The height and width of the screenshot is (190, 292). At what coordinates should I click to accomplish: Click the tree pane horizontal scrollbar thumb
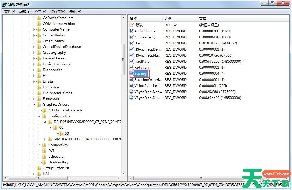38,178
